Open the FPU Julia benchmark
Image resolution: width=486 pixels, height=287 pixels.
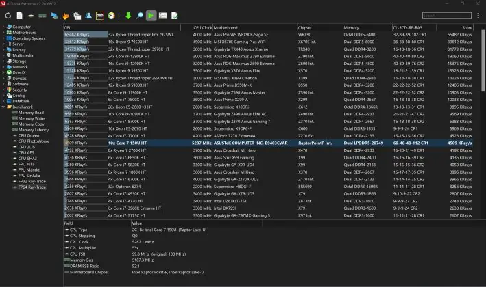point(26,164)
